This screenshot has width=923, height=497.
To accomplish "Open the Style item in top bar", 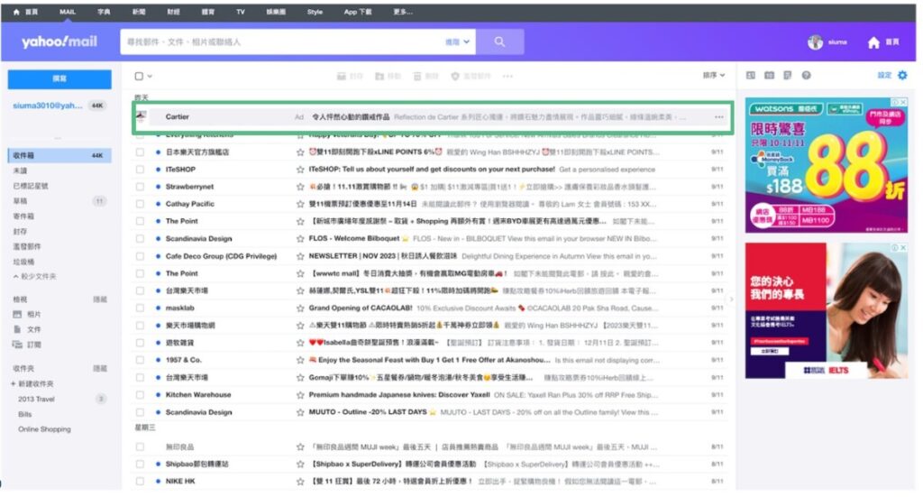I will pos(315,12).
